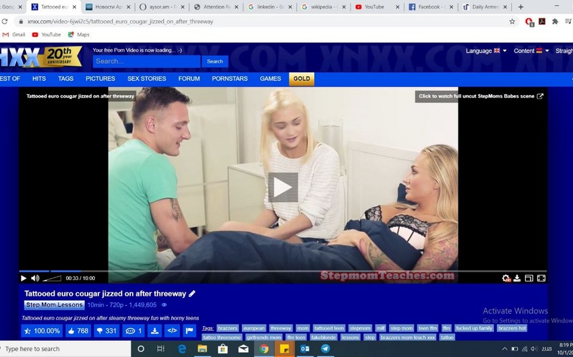The height and width of the screenshot is (357, 573).
Task: Open Telegram from the Windows taskbar
Action: [326, 349]
